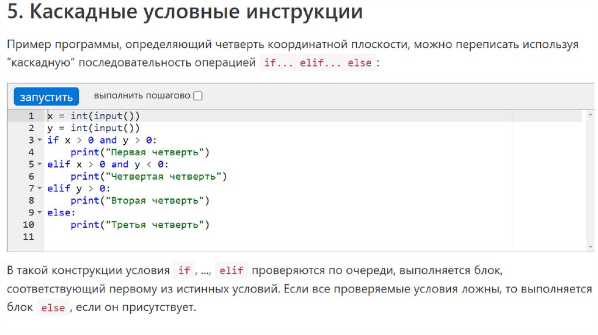Click the editor scrollbar down arrow
This screenshot has height=335, width=598.
591,247
